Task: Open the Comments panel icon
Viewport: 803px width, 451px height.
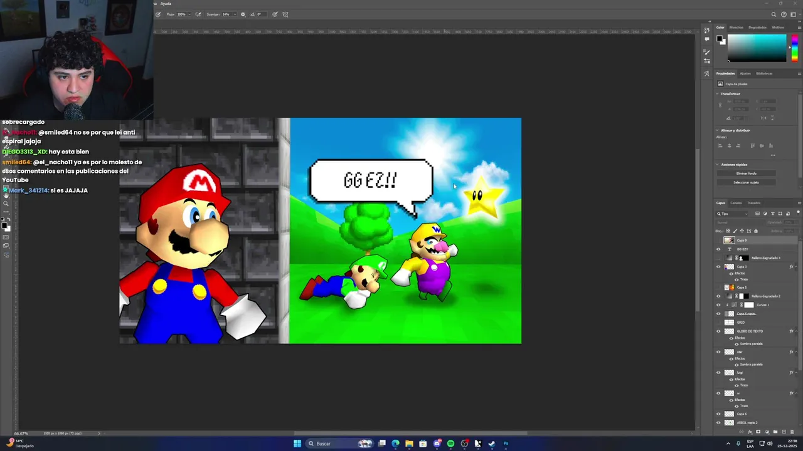Action: click(x=707, y=39)
